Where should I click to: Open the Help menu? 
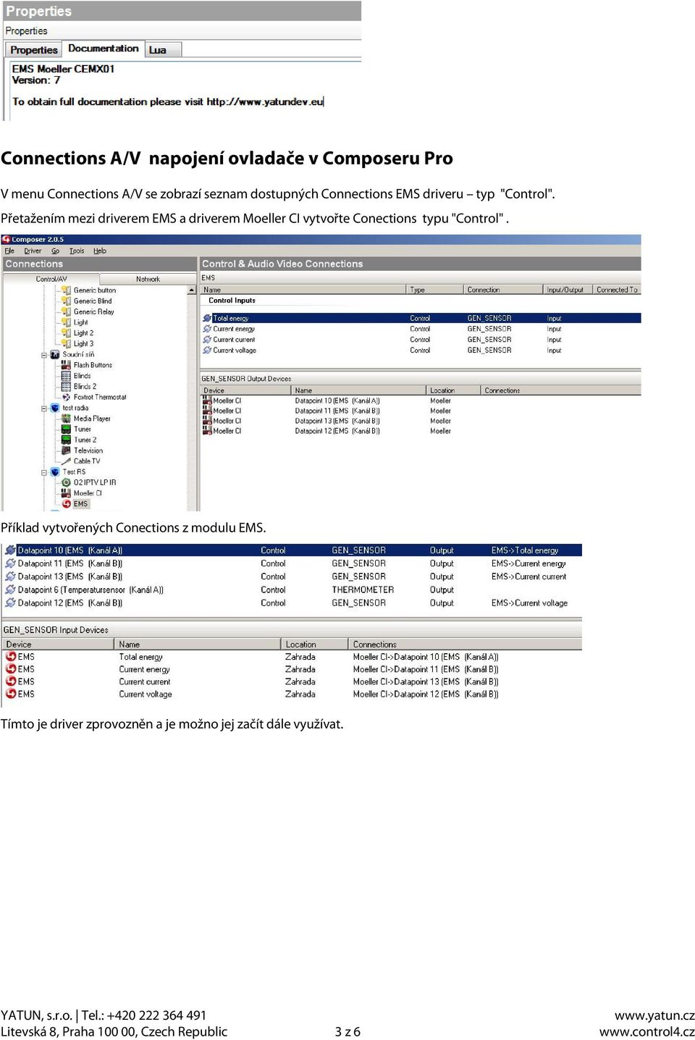[100, 251]
